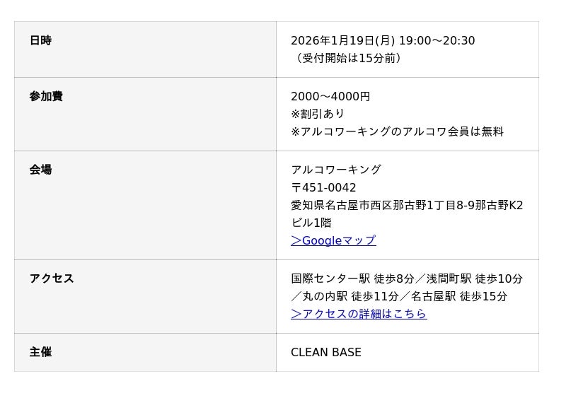566x393 pixels.
Task: Click the 日時 row header
Action: tap(40, 41)
